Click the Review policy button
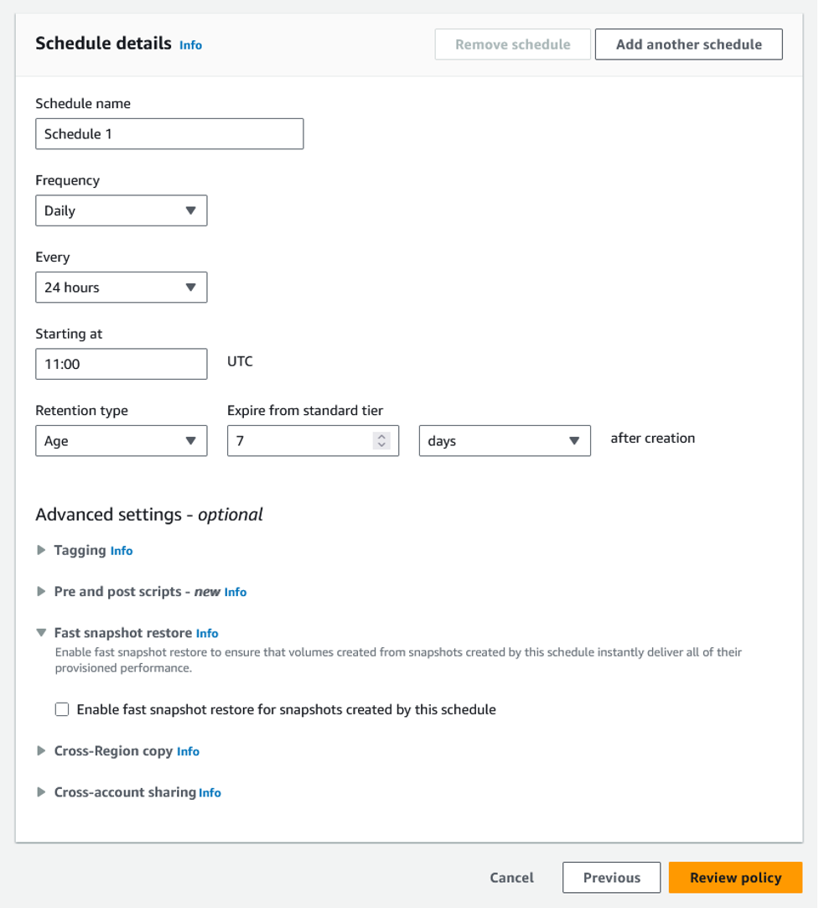 click(735, 877)
